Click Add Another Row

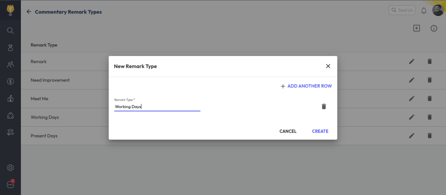tap(306, 86)
